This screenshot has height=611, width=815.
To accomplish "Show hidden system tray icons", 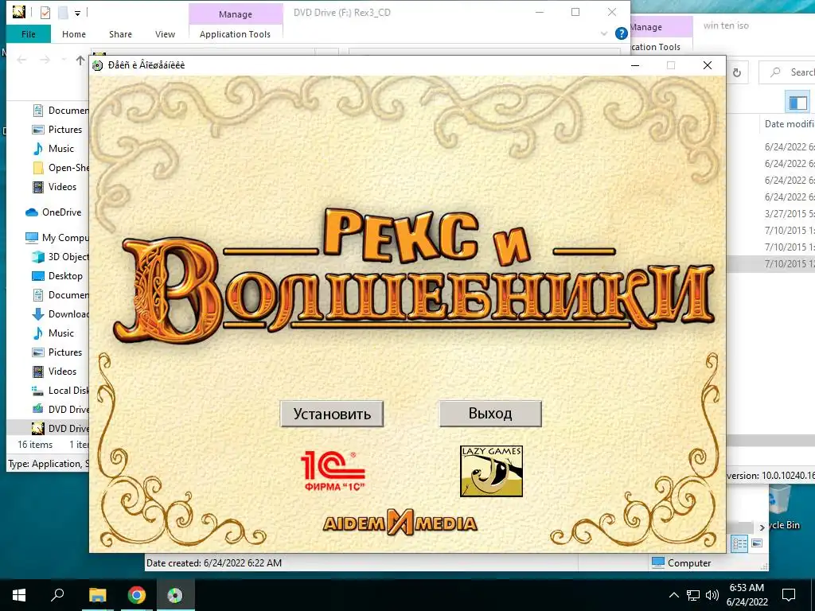I will click(673, 595).
